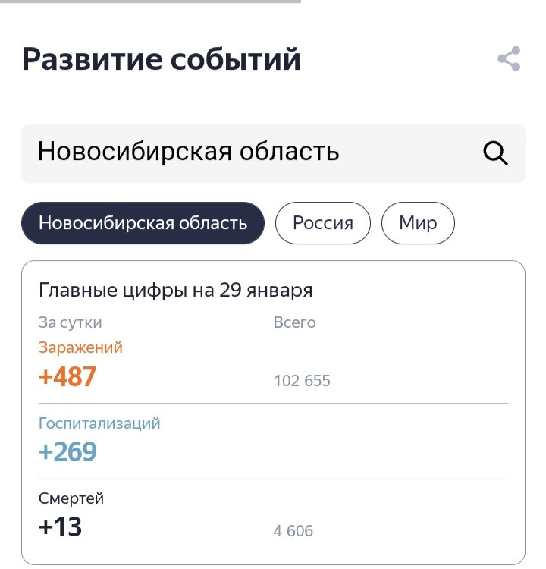Click the +487 daily infections number
This screenshot has height=569, width=546.
[67, 376]
